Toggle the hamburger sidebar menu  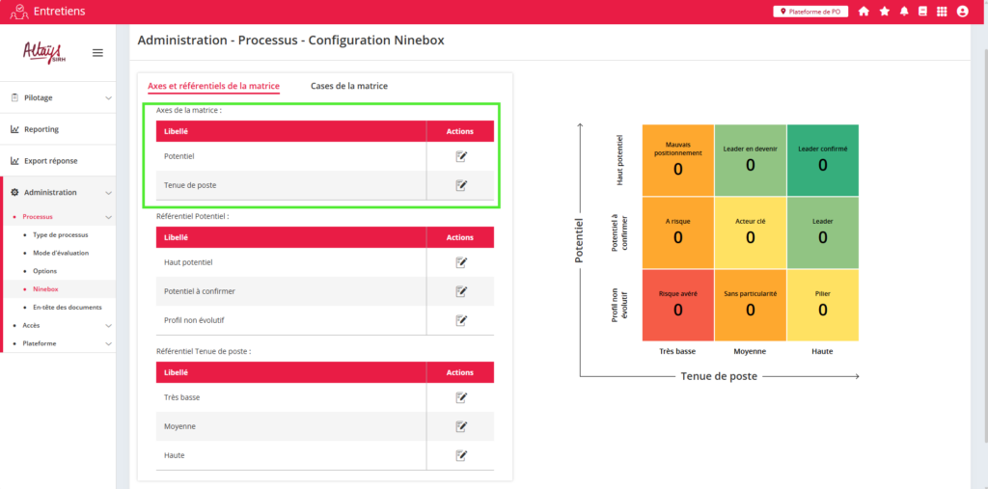point(97,53)
